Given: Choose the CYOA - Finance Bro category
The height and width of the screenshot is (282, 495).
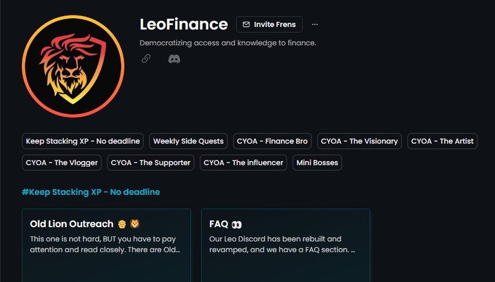Looking at the screenshot, I should pos(272,141).
